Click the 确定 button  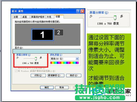click(47, 88)
